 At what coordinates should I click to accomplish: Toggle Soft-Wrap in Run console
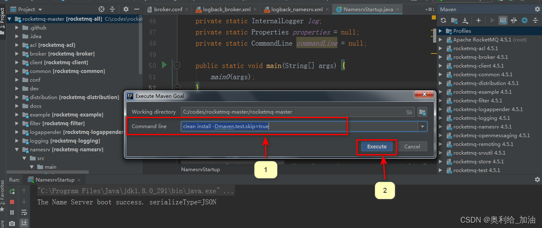(x=24, y=213)
